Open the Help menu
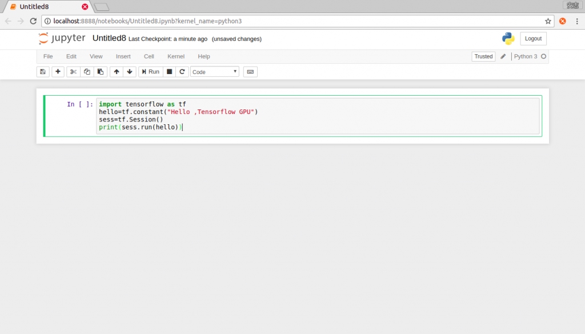The height and width of the screenshot is (334, 585). [x=204, y=56]
